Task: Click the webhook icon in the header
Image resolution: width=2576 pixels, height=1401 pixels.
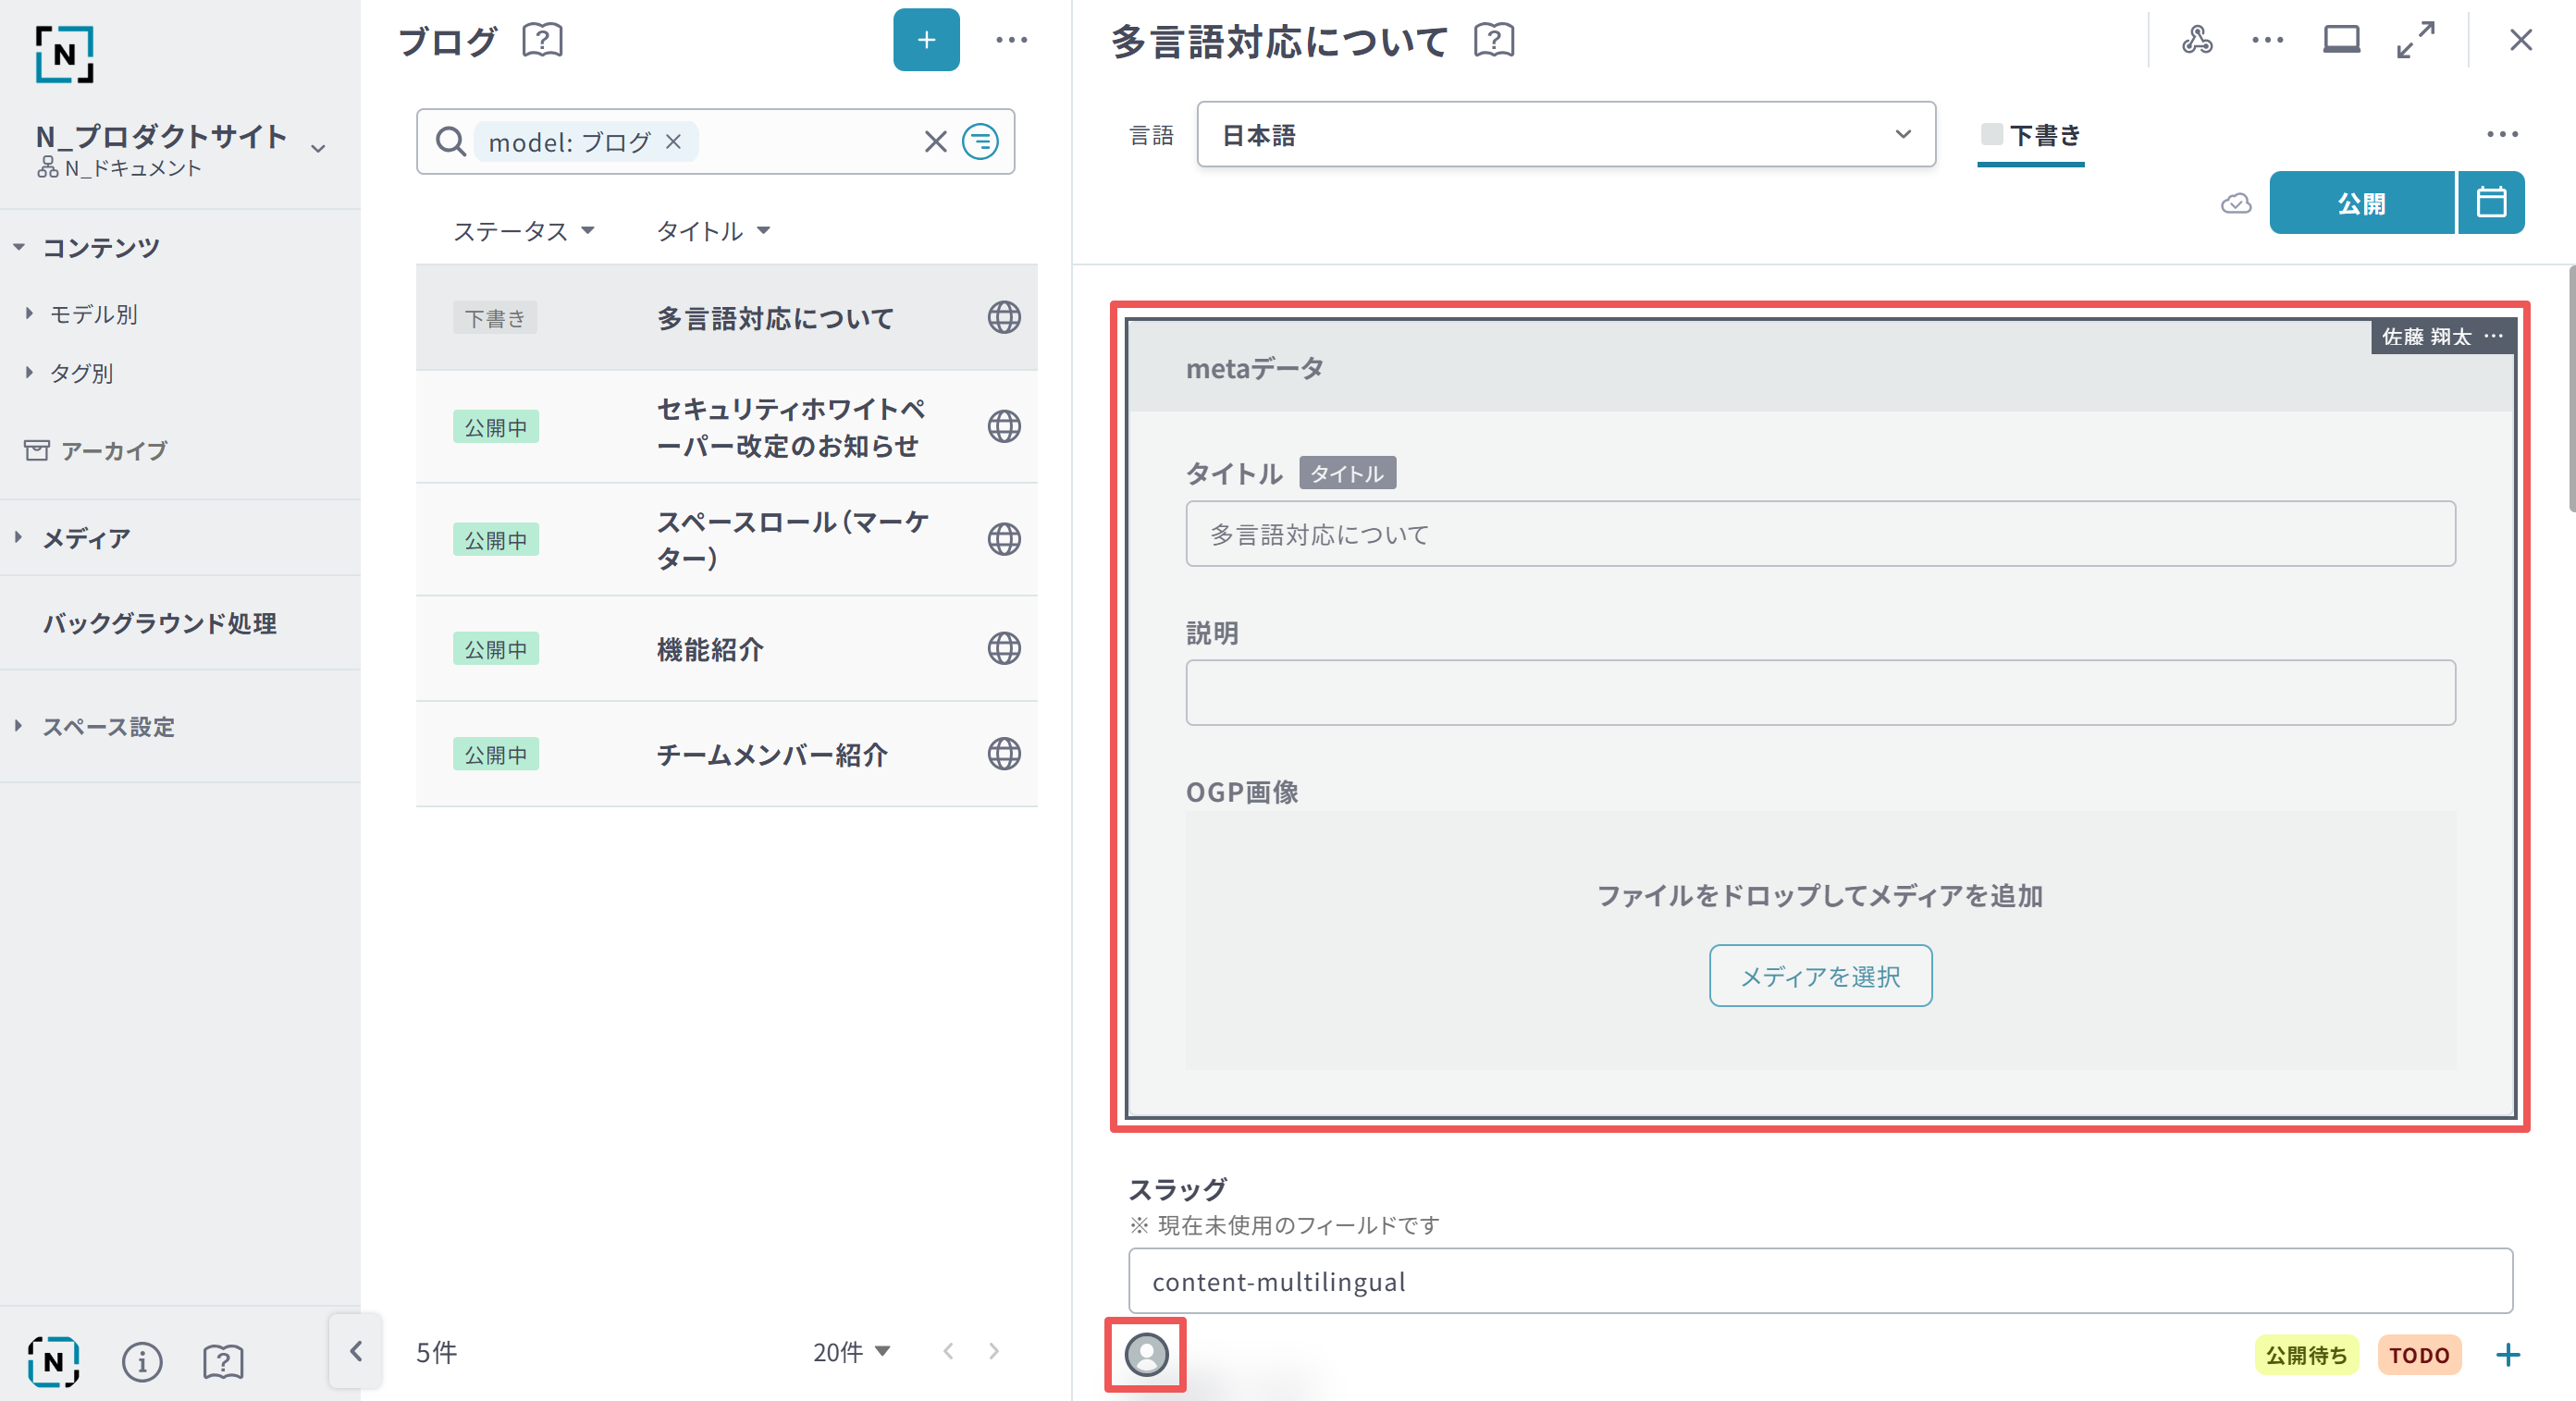Action: (x=2196, y=40)
